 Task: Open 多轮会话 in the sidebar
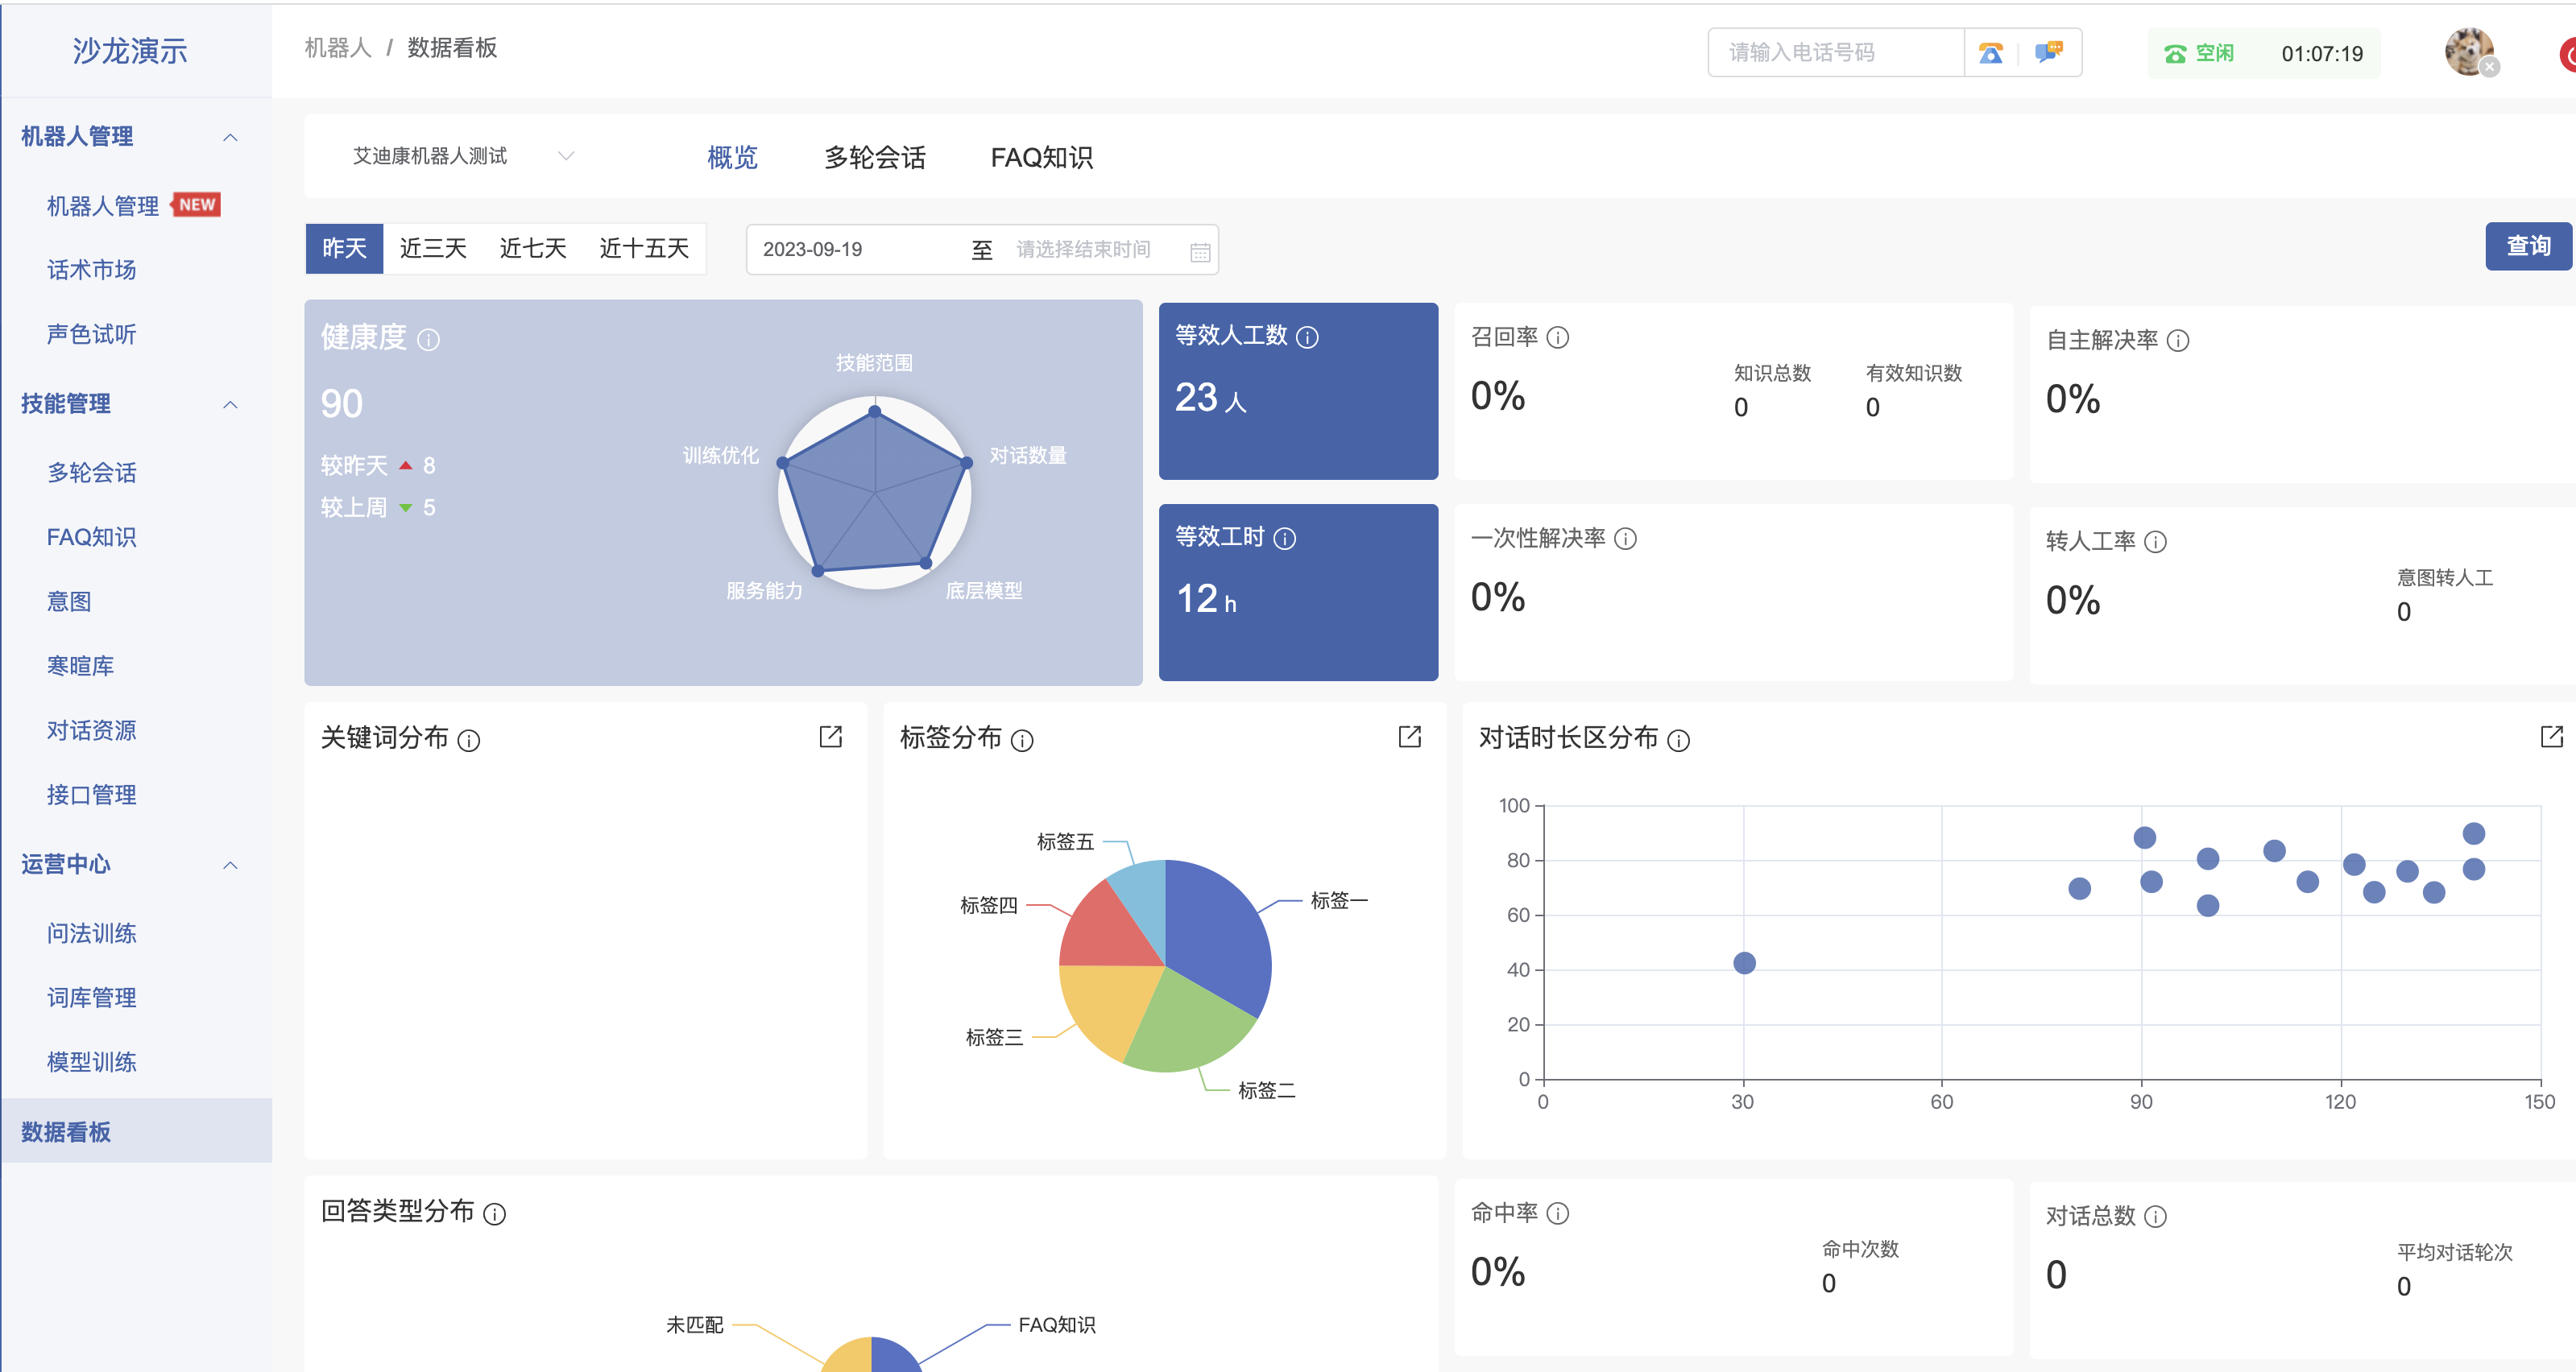click(92, 473)
